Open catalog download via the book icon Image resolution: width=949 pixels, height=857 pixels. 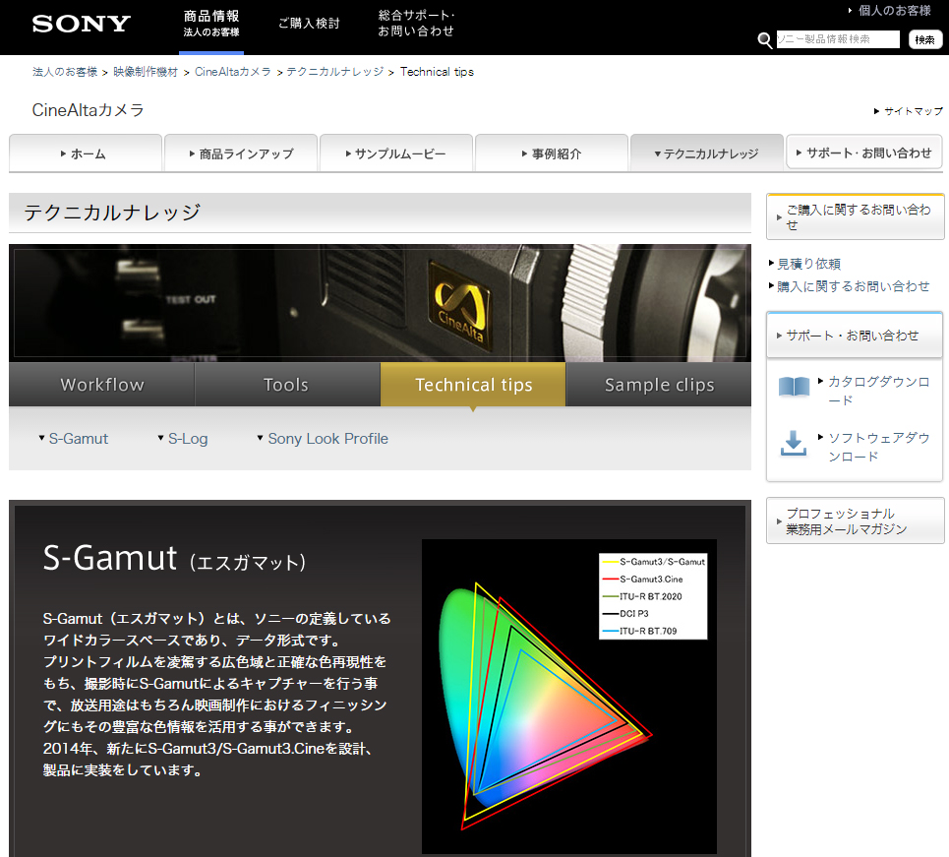coord(794,387)
